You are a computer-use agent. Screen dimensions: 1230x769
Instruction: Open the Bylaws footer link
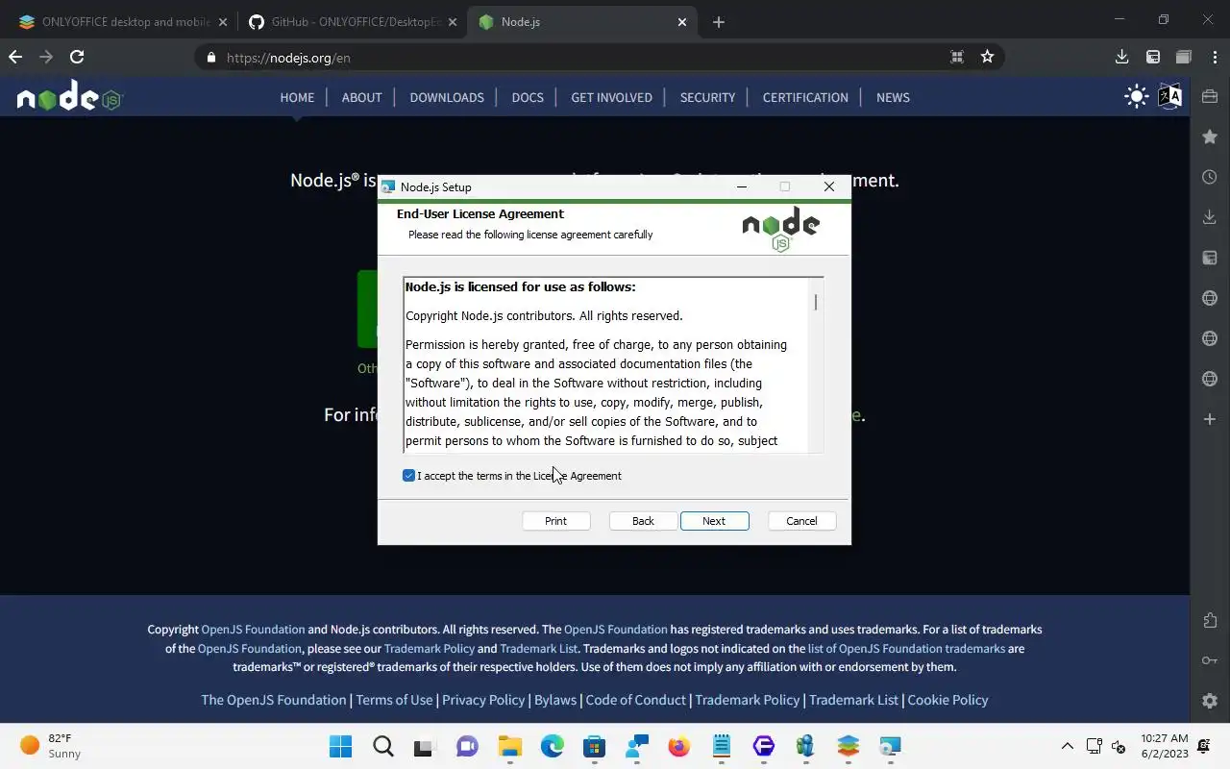click(555, 699)
